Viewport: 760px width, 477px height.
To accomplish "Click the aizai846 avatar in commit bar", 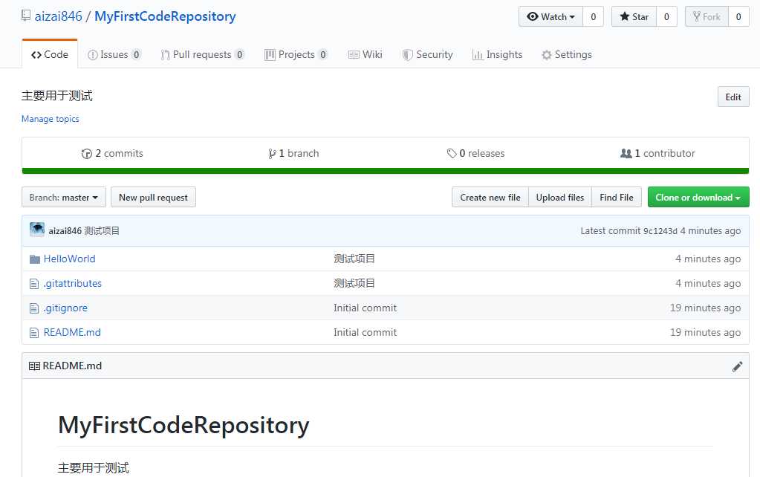I will pyautogui.click(x=37, y=230).
